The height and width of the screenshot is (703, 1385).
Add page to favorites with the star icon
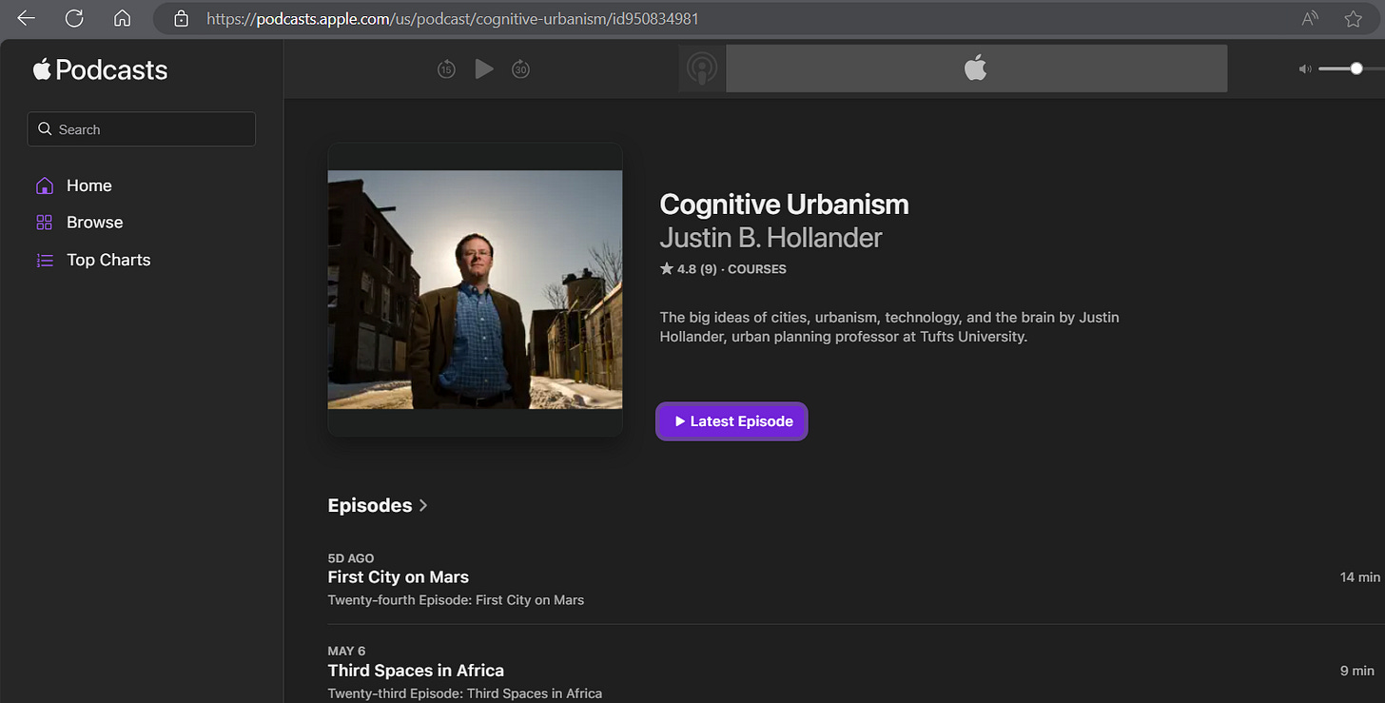(x=1353, y=18)
